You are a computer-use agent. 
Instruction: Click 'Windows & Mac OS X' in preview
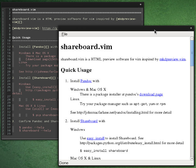pyautogui.click(x=88, y=89)
